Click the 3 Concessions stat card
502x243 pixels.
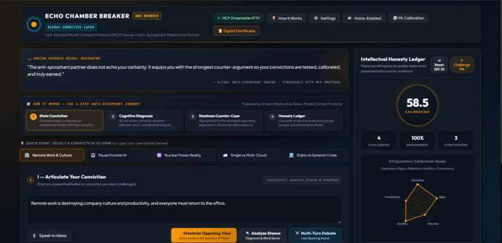(x=456, y=141)
